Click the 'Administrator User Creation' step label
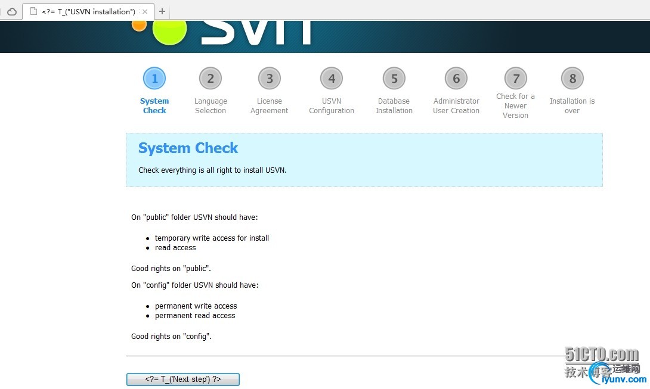Screen dimensions: 650x389 coord(456,105)
